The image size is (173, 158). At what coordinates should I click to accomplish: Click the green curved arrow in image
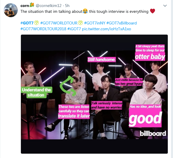68,86
